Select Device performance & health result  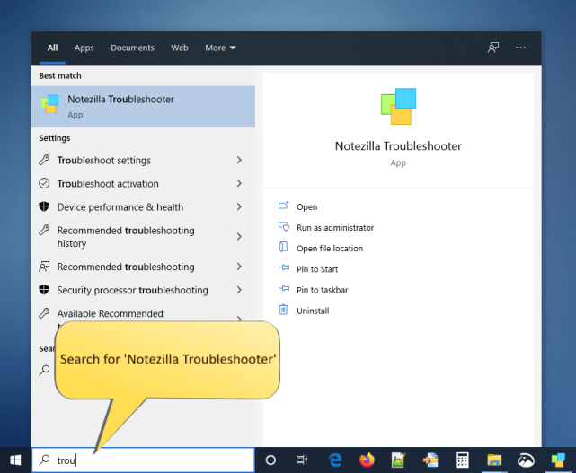143,207
